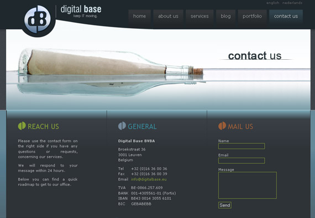Select the contact us menu item
Image resolution: width=315 pixels, height=218 pixels.
pos(286,16)
